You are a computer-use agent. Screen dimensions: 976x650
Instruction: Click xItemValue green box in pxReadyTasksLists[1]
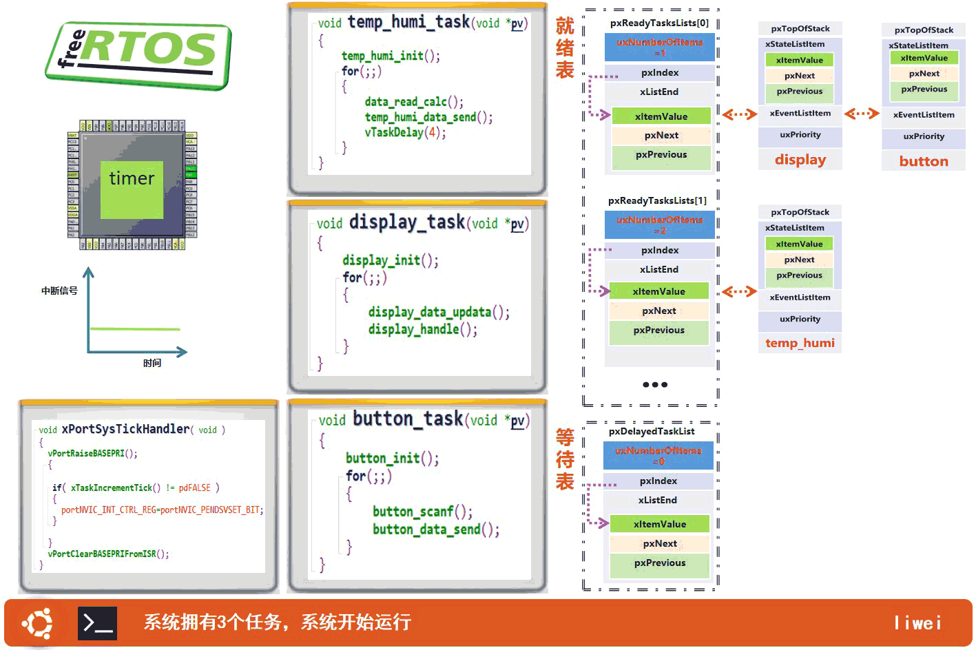[659, 291]
